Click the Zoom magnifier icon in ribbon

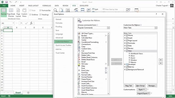55,10
